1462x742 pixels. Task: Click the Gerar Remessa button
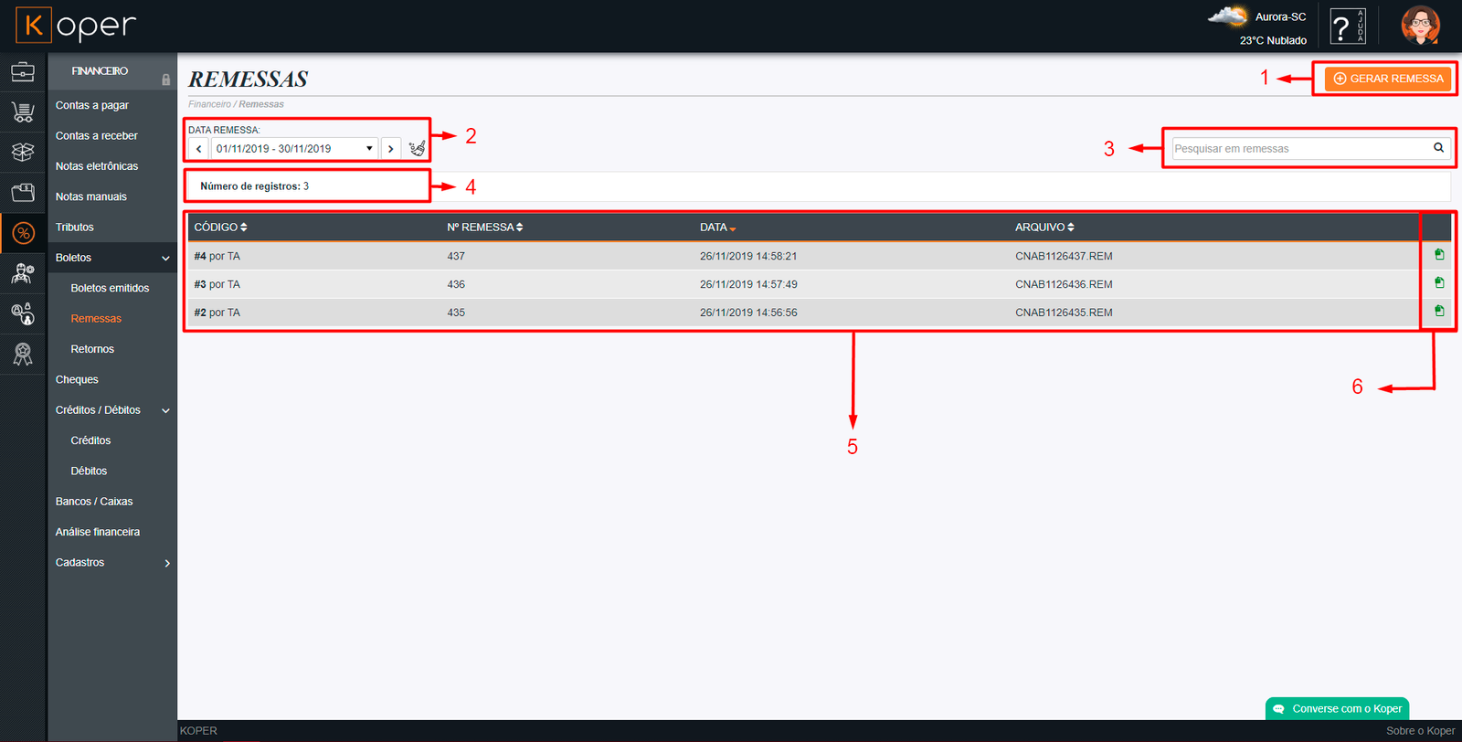(x=1388, y=79)
